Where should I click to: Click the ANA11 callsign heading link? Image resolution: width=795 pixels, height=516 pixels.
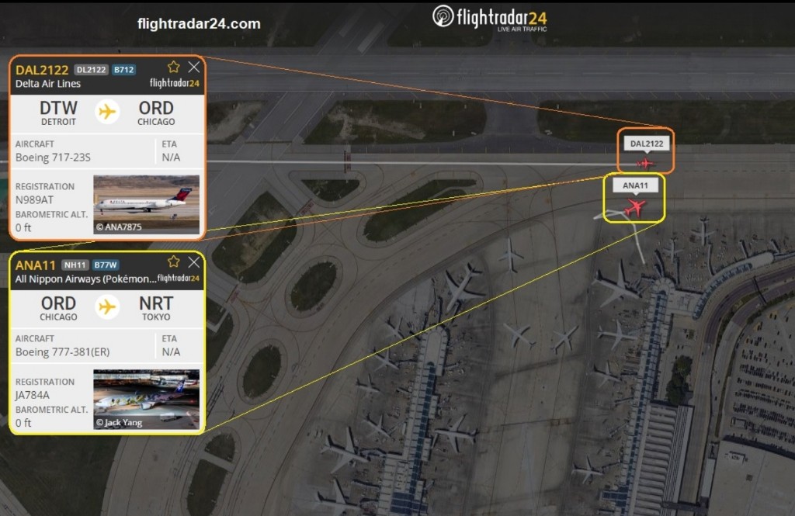35,265
